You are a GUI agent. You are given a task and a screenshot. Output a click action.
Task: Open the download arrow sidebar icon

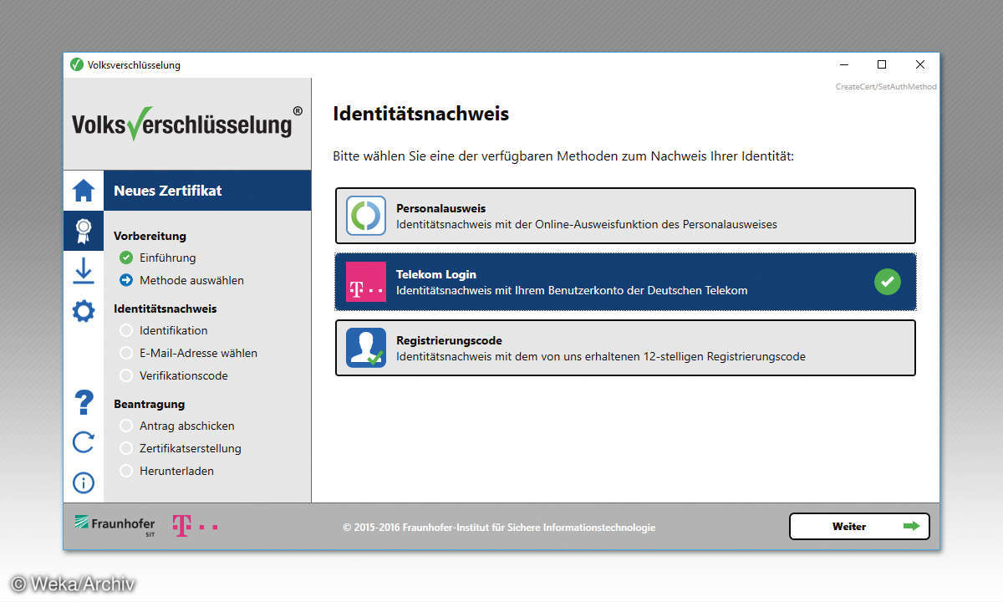point(84,271)
